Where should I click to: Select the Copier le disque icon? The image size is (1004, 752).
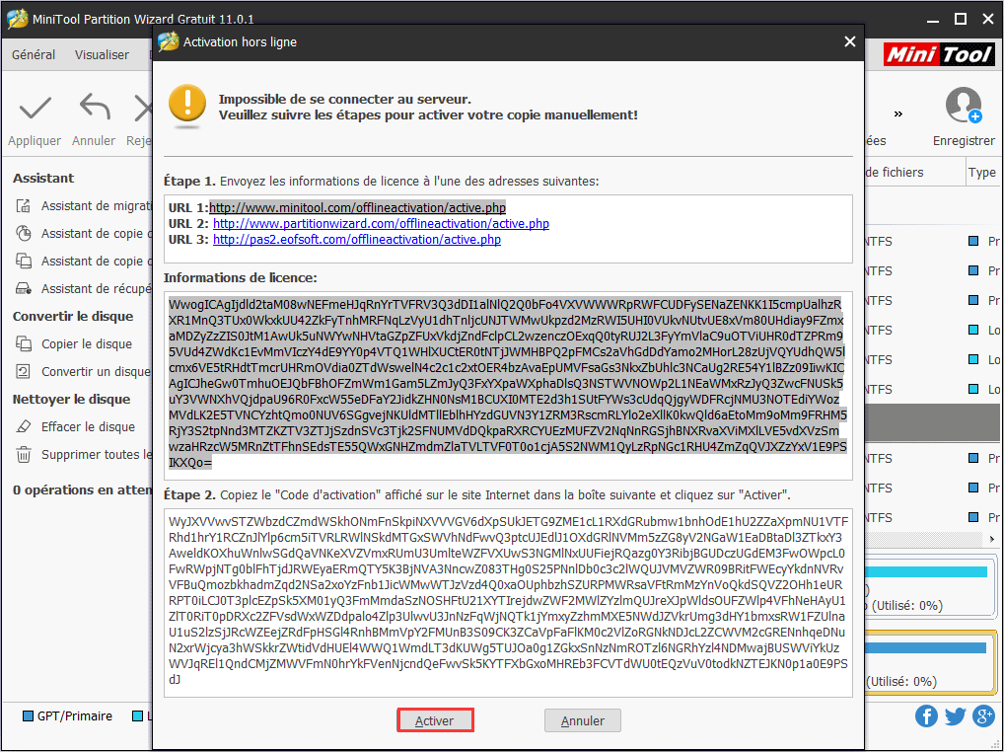pos(23,342)
